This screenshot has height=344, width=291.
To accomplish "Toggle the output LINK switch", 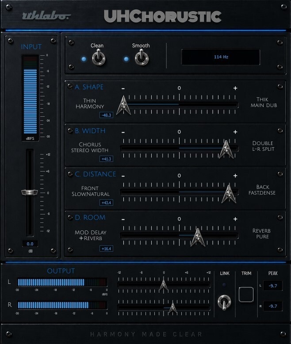I will [x=224, y=302].
